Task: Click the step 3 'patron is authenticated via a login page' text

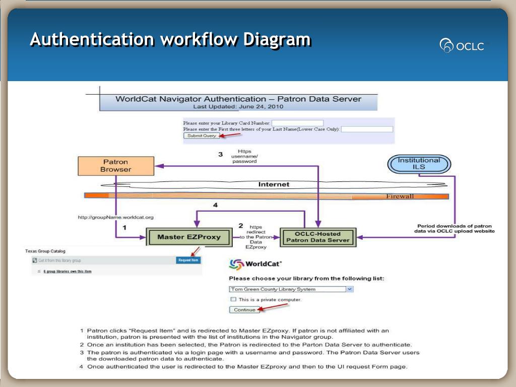Action: (x=253, y=355)
